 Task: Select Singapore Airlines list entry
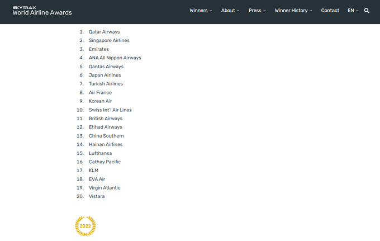(109, 41)
